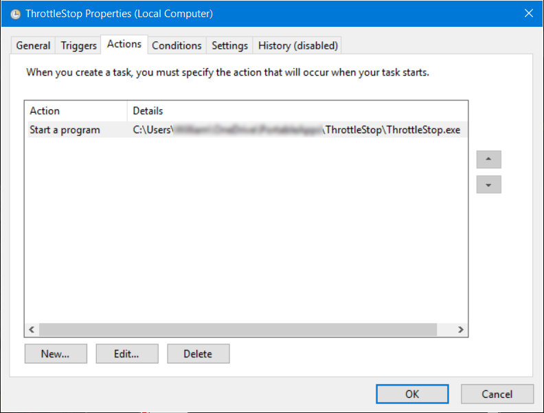The image size is (544, 413).
Task: Click the scrollbar left arrow
Action: coord(32,329)
